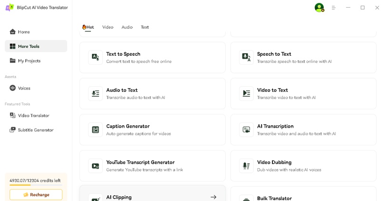Viewport: 381px width, 201px height.
Task: Go to Home in sidebar
Action: (x=24, y=32)
